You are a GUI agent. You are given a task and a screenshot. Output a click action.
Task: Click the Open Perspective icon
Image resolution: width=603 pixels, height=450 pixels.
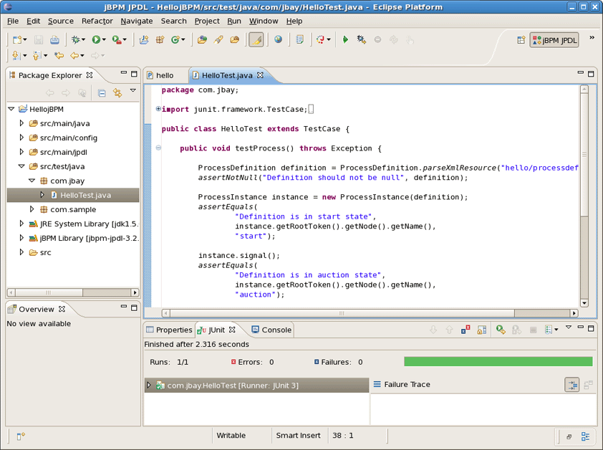click(521, 40)
